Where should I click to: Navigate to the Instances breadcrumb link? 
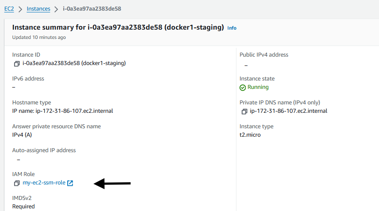(x=39, y=9)
